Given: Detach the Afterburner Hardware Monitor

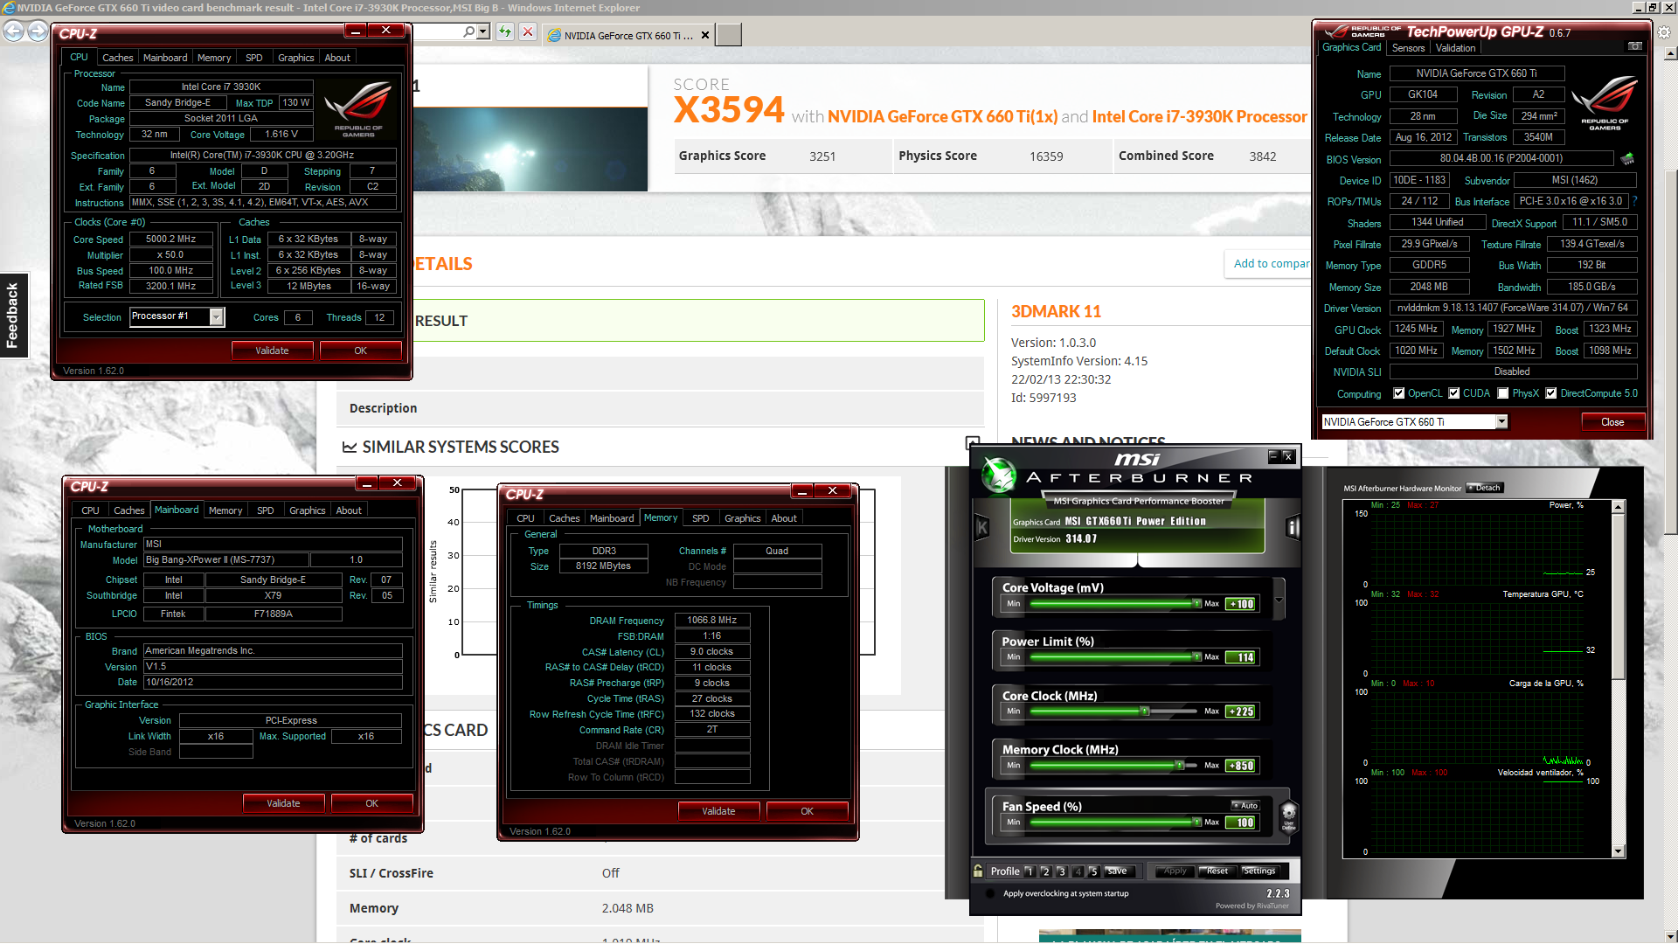Looking at the screenshot, I should (x=1484, y=488).
